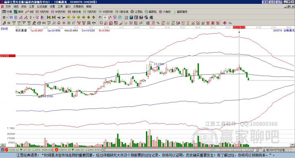
Task: Open the 文件 menu
Action: pyautogui.click(x=8, y=7)
